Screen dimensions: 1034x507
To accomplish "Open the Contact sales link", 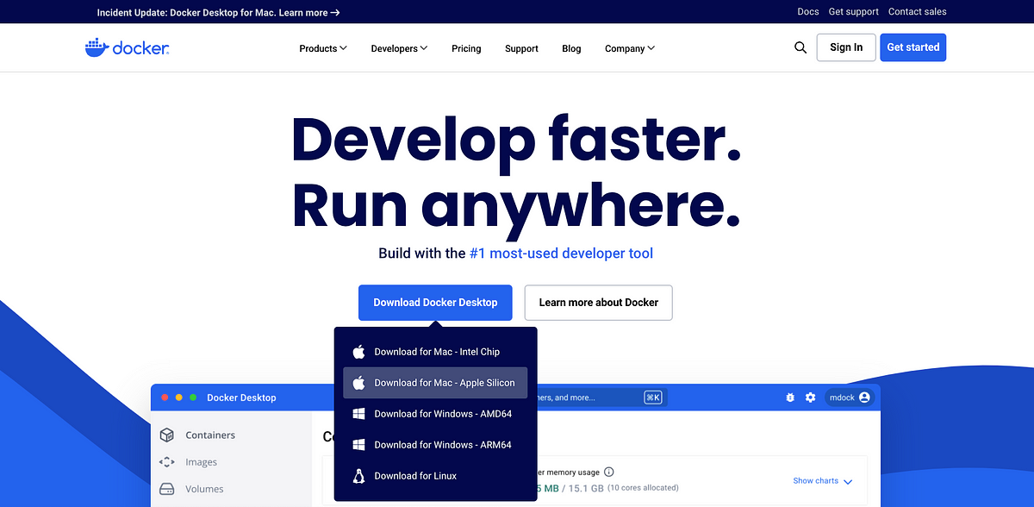I will [x=918, y=12].
